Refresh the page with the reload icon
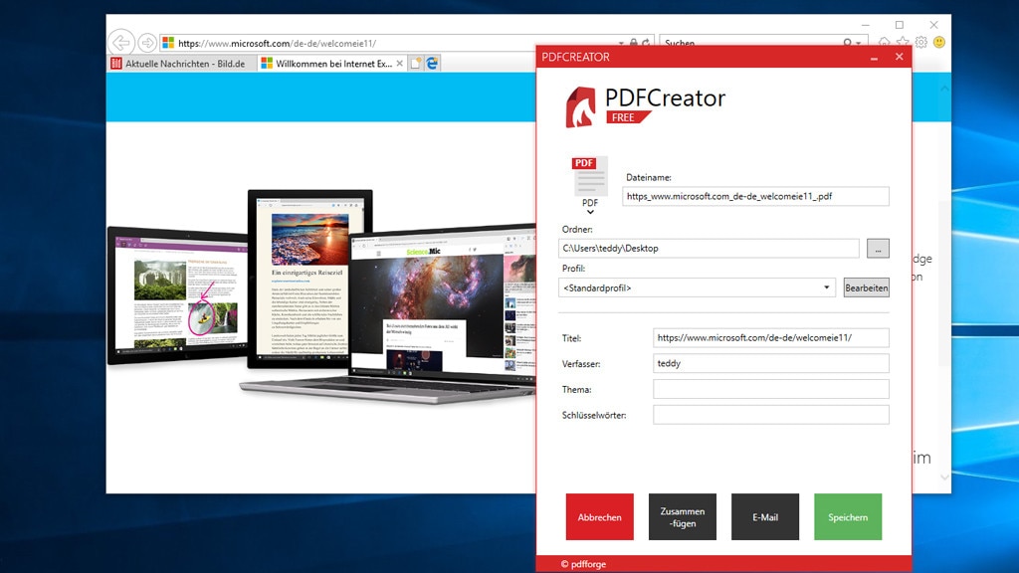The height and width of the screenshot is (573, 1019). (x=645, y=43)
